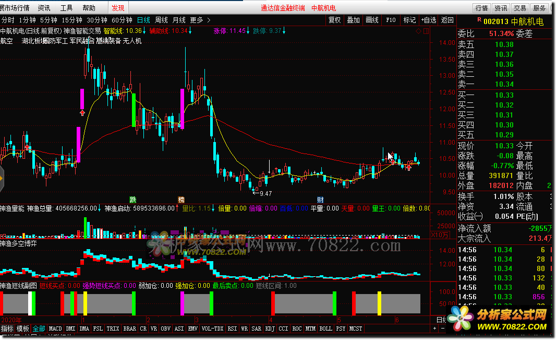Select the 15分钟 period
Screen dimensions: 557x340
click(x=72, y=20)
